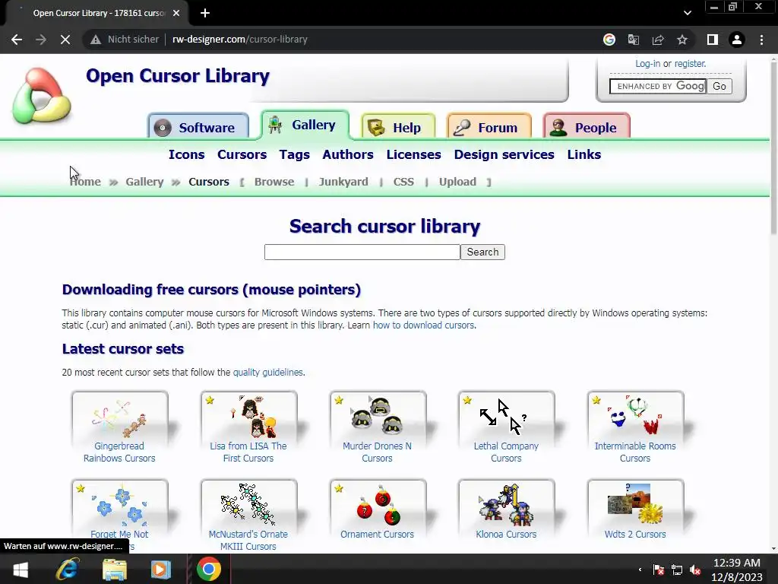Open the Software tab
The width and height of the screenshot is (778, 584).
coord(198,127)
